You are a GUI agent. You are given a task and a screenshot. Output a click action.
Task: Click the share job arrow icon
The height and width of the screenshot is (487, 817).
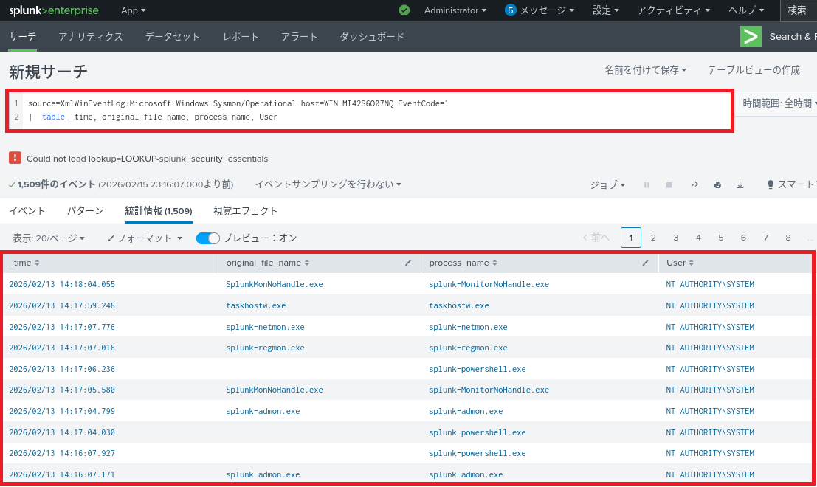pos(694,184)
